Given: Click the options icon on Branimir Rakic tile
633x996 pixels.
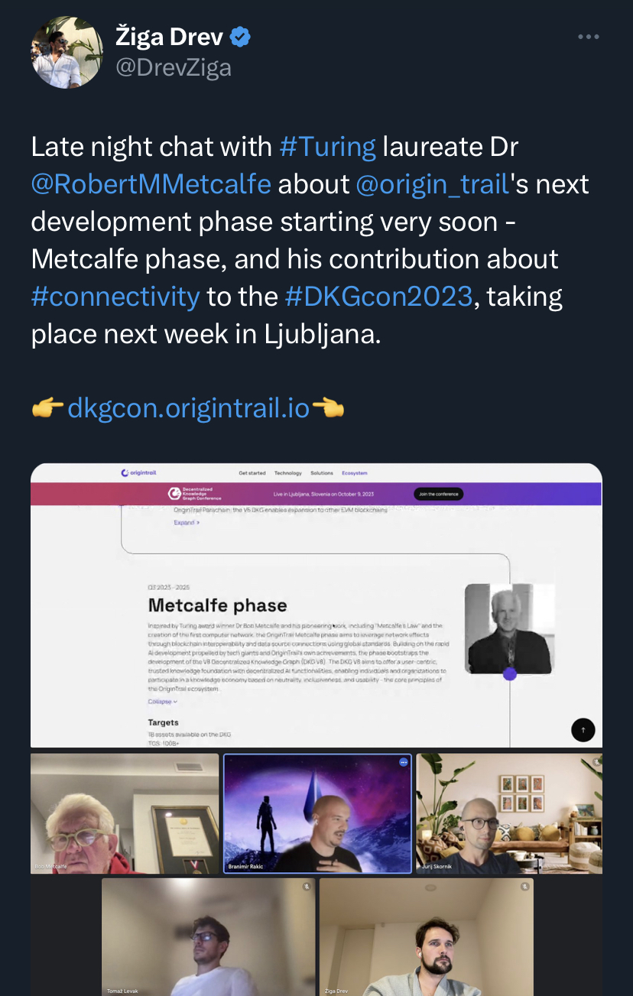Looking at the screenshot, I should click(x=404, y=762).
